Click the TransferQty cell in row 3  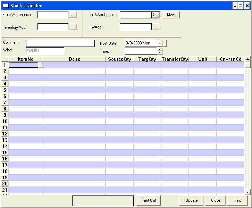pyautogui.click(x=175, y=77)
